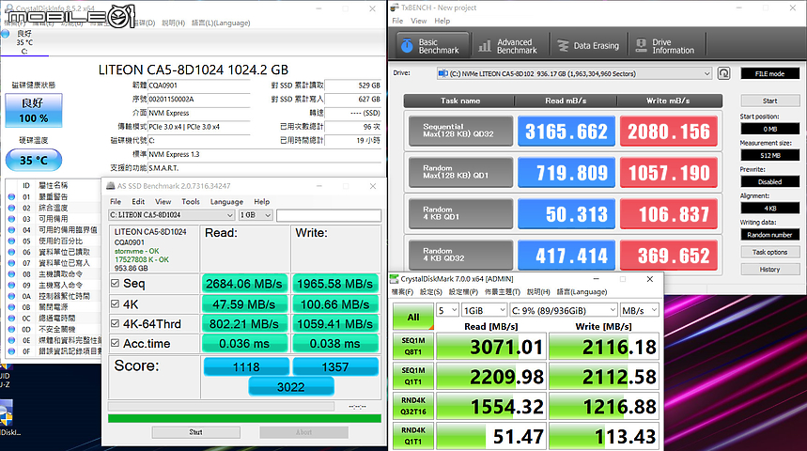Run RND4K Q32T16 test in CrystalDiskMark

click(x=413, y=406)
